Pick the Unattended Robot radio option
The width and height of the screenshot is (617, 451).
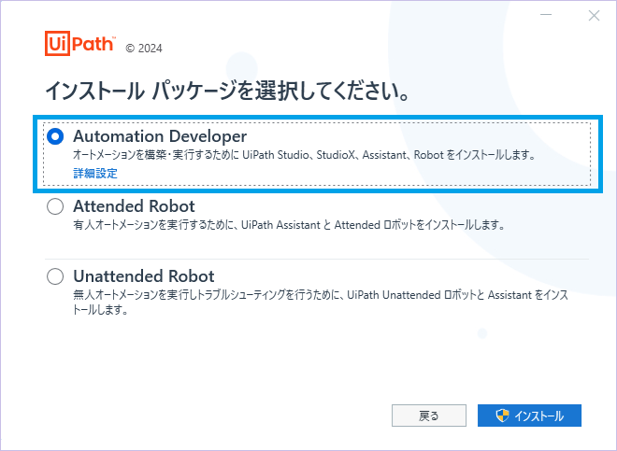point(55,276)
